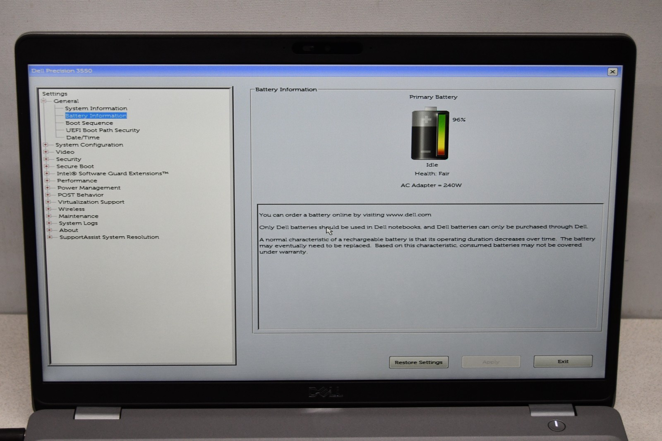Expand the About node
Image resolution: width=662 pixels, height=441 pixels.
pos(50,230)
